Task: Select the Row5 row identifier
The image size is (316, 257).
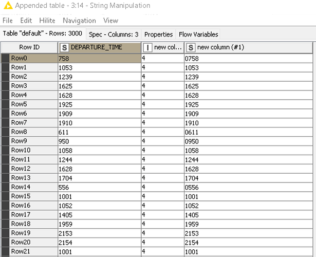Action: [33, 104]
